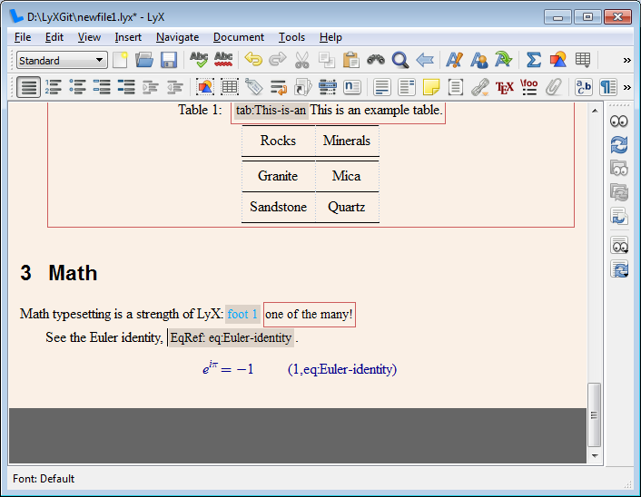The height and width of the screenshot is (497, 641).
Task: Insert figure float icon
Action: pyautogui.click(x=205, y=87)
